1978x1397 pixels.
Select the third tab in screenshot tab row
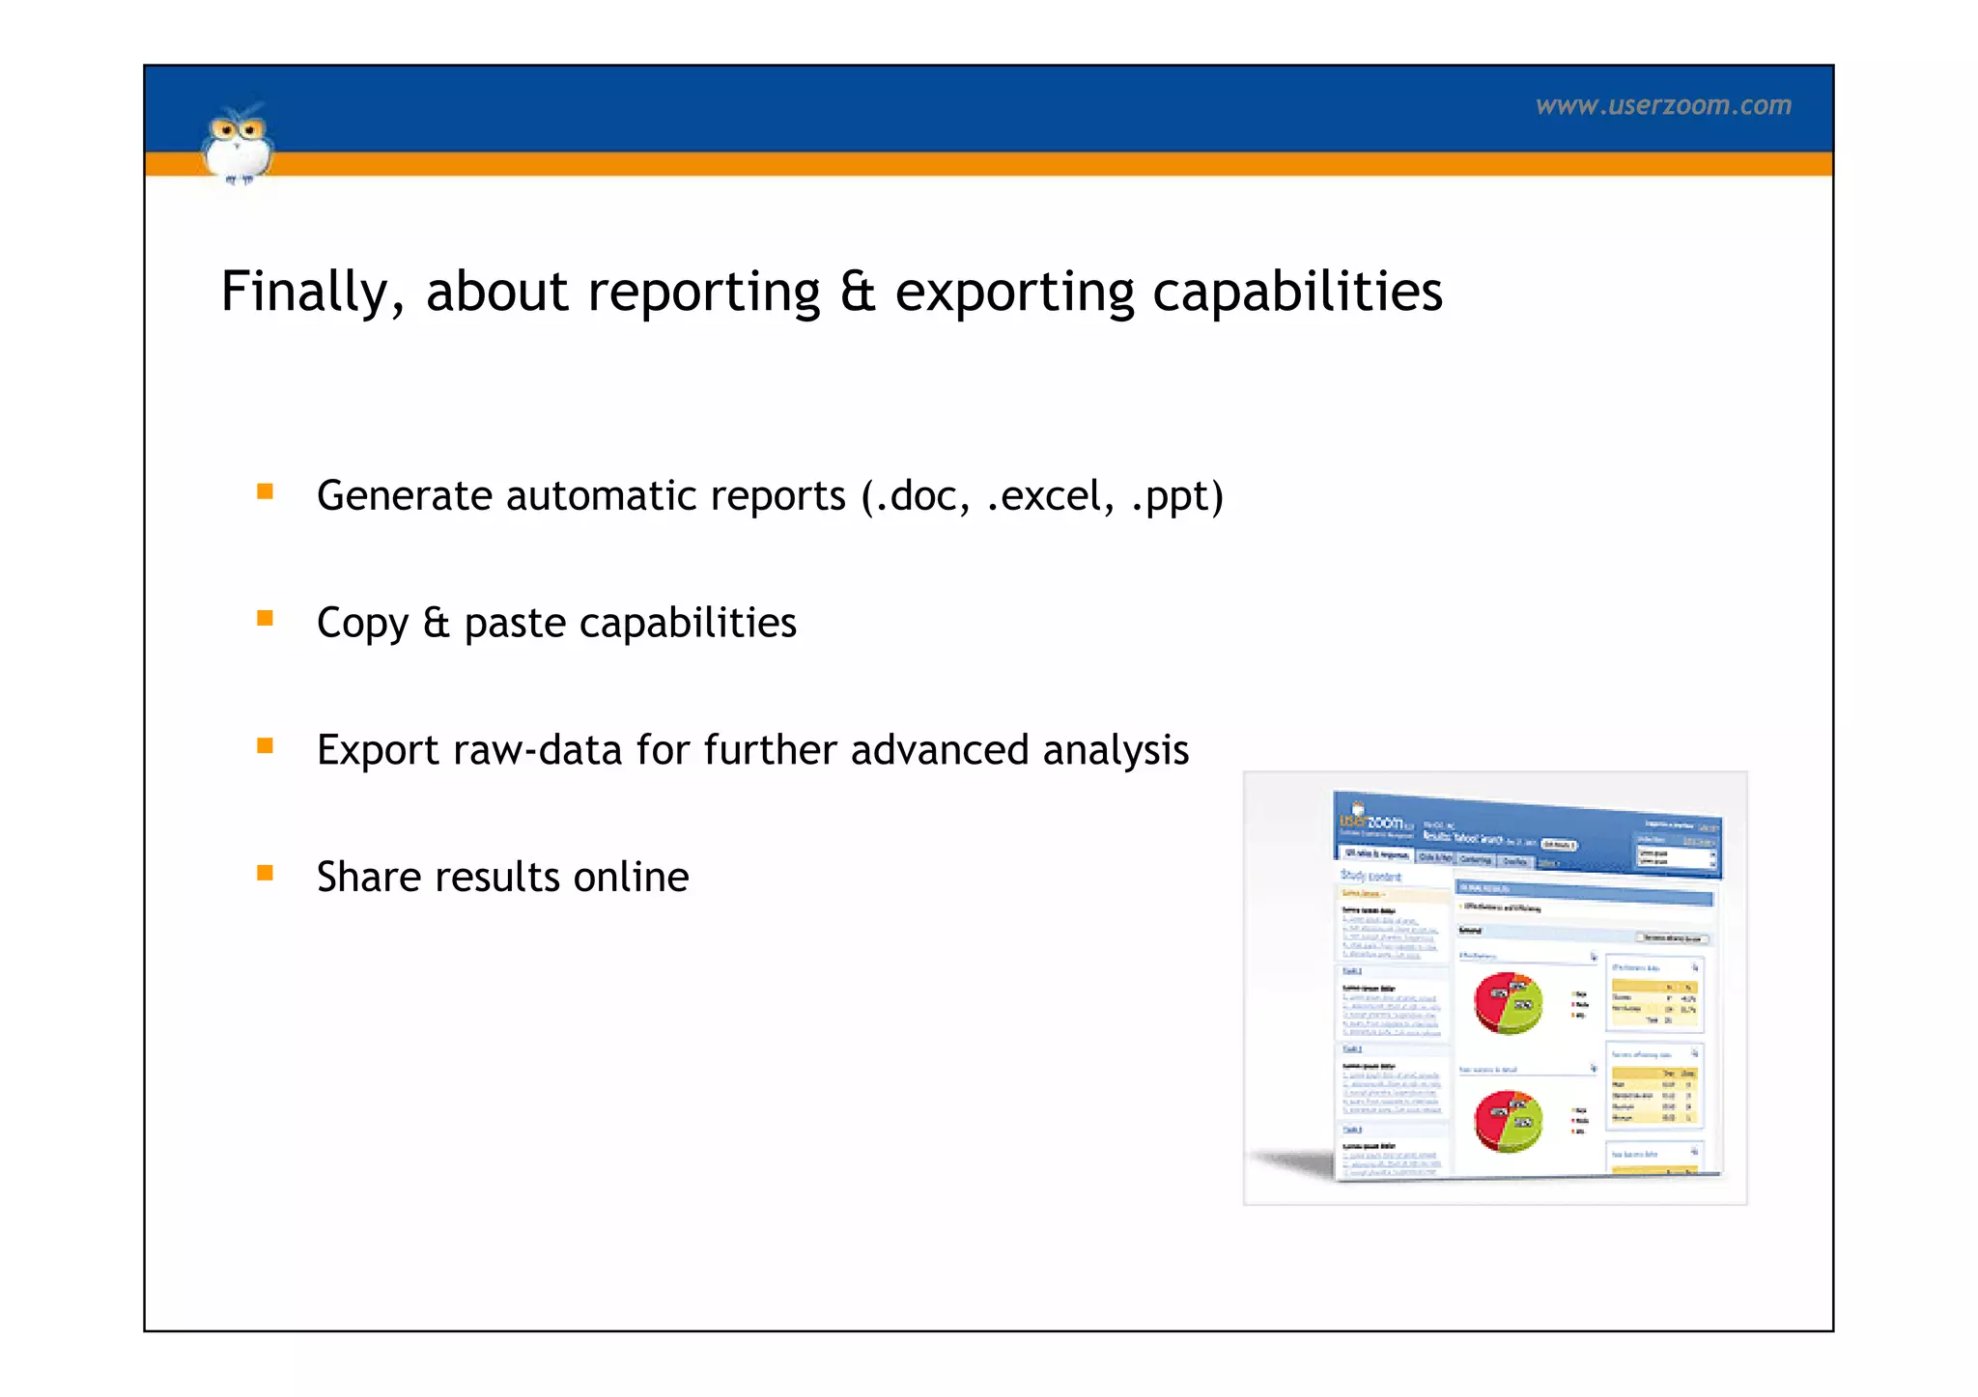(x=1476, y=859)
